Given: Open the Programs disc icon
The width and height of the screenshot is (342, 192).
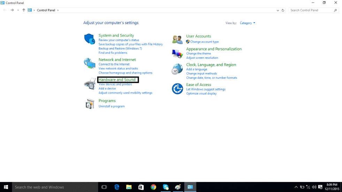Looking at the screenshot, I should (x=90, y=104).
